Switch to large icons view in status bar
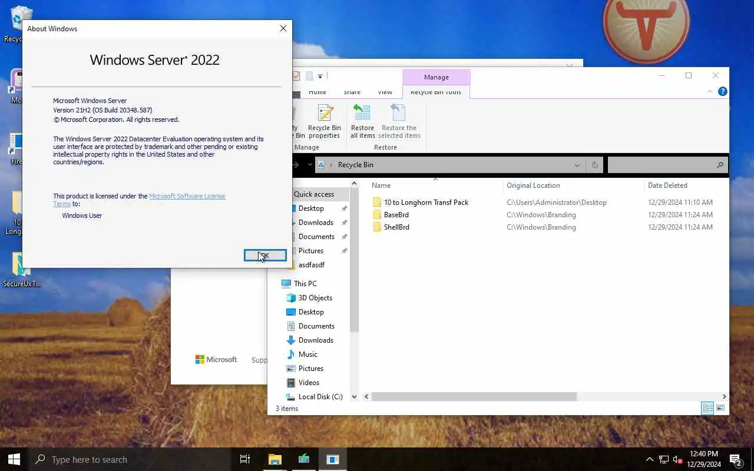The width and height of the screenshot is (754, 471). point(720,408)
